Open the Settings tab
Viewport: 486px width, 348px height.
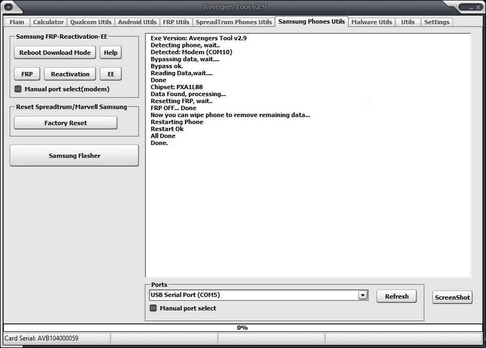coord(437,22)
